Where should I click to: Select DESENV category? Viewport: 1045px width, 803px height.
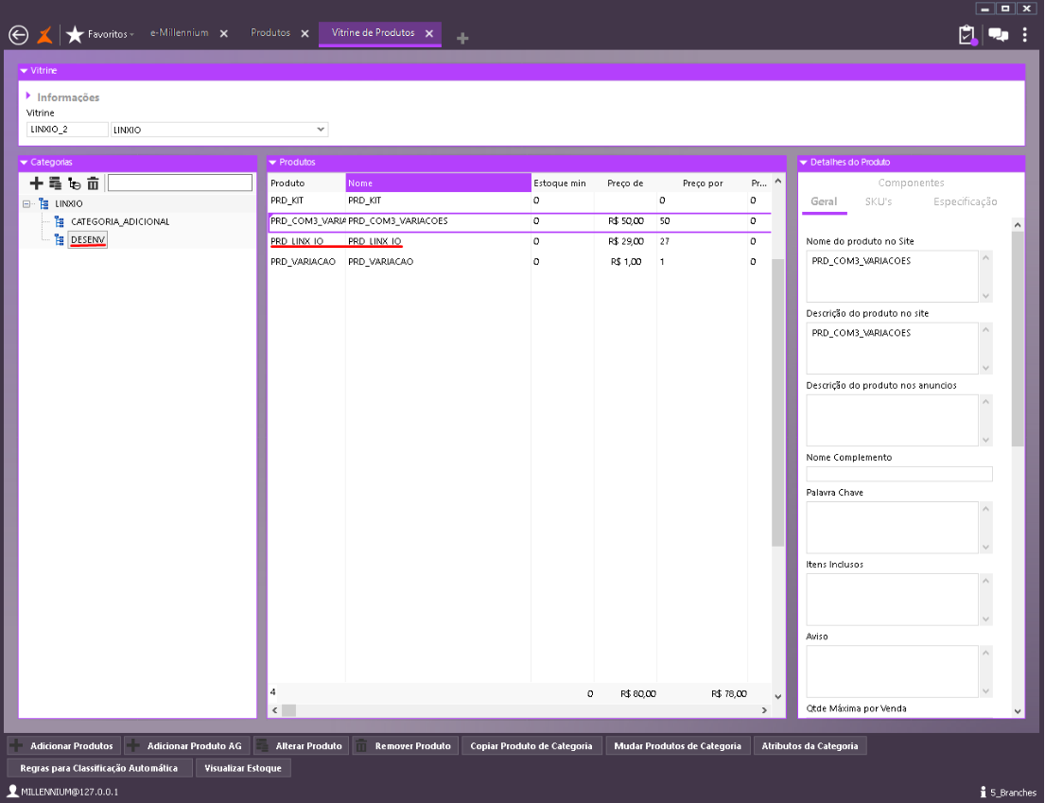[88, 240]
